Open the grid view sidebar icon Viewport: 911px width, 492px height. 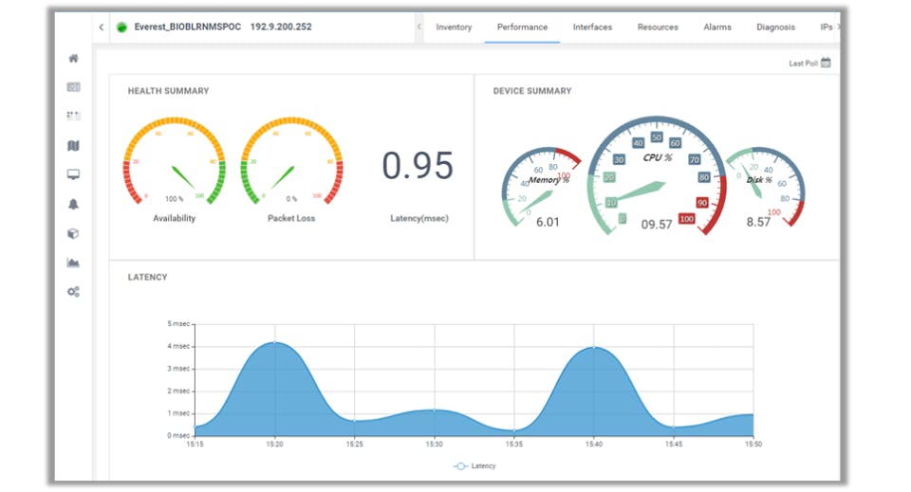[x=73, y=116]
